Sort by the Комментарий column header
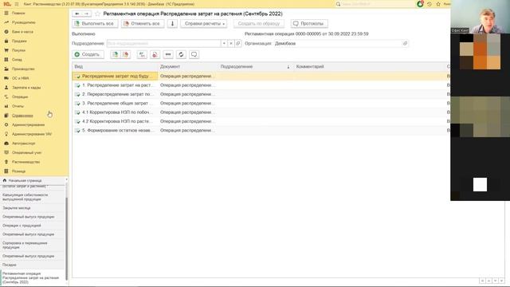Viewport: 510px width, 287px height. pyautogui.click(x=369, y=66)
